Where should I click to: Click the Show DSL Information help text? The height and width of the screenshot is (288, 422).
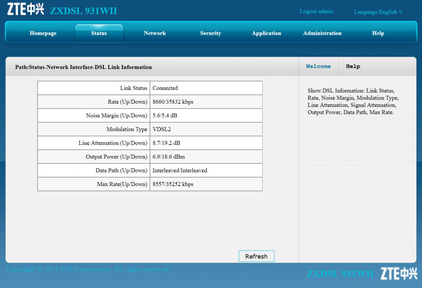(x=353, y=102)
